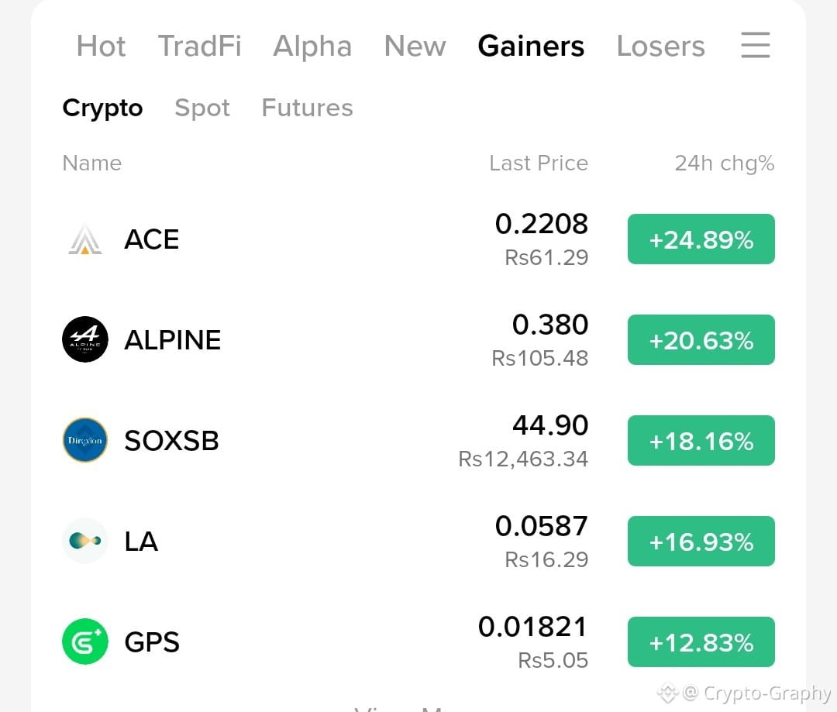This screenshot has height=712, width=837.
Task: Tap the +24.89% change badge
Action: (701, 239)
